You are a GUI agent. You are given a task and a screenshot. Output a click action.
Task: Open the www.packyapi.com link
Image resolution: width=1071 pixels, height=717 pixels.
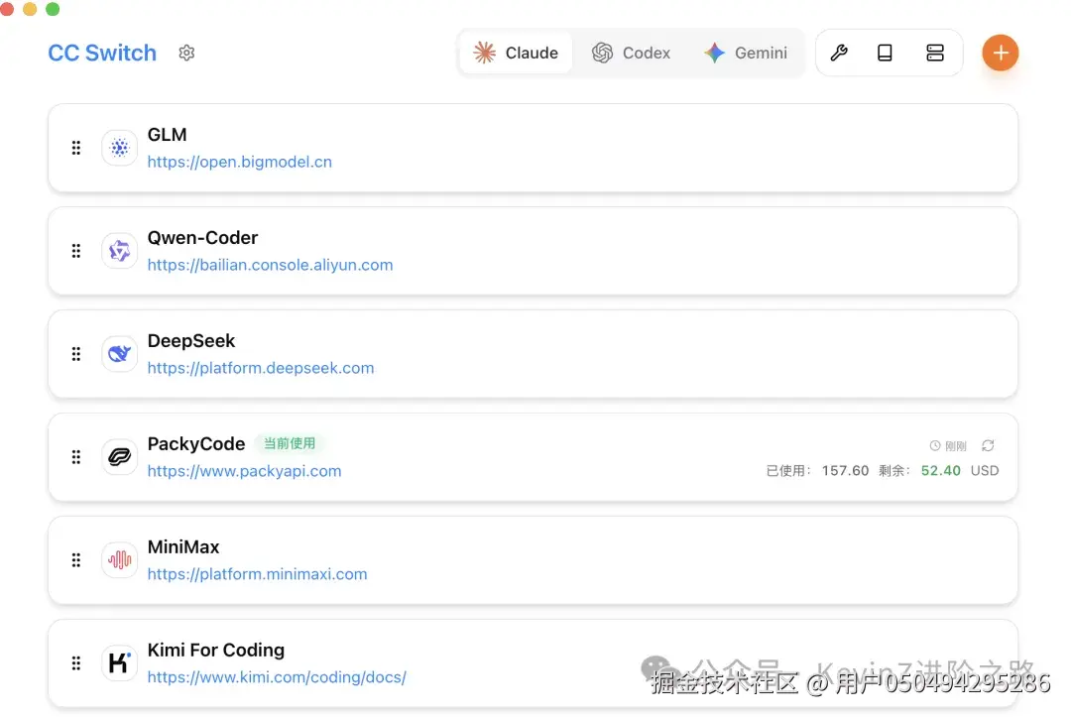click(x=245, y=471)
